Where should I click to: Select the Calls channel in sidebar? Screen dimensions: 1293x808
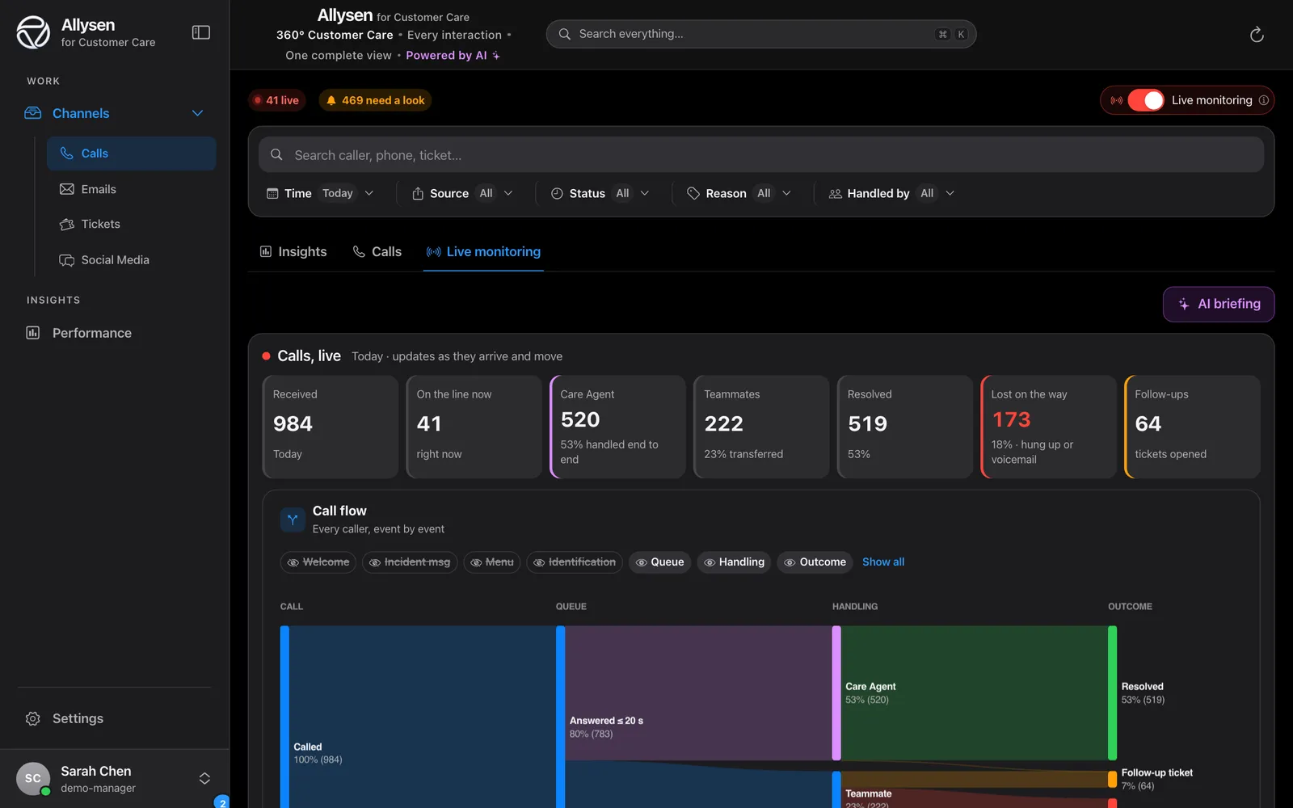(131, 154)
